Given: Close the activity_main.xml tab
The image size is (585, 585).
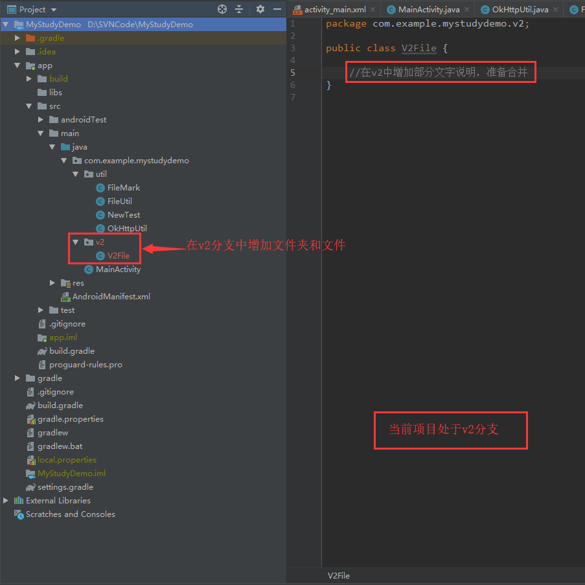Looking at the screenshot, I should point(373,10).
